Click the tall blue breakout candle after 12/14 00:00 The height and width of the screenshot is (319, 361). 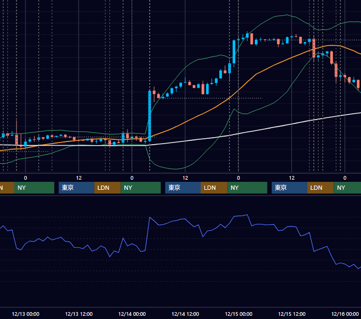[150, 116]
